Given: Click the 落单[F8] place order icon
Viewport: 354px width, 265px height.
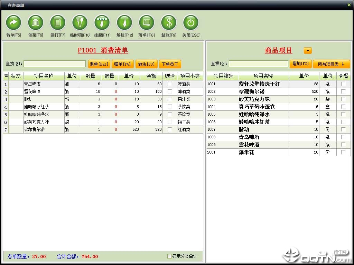Looking at the screenshot, I should [146, 22].
